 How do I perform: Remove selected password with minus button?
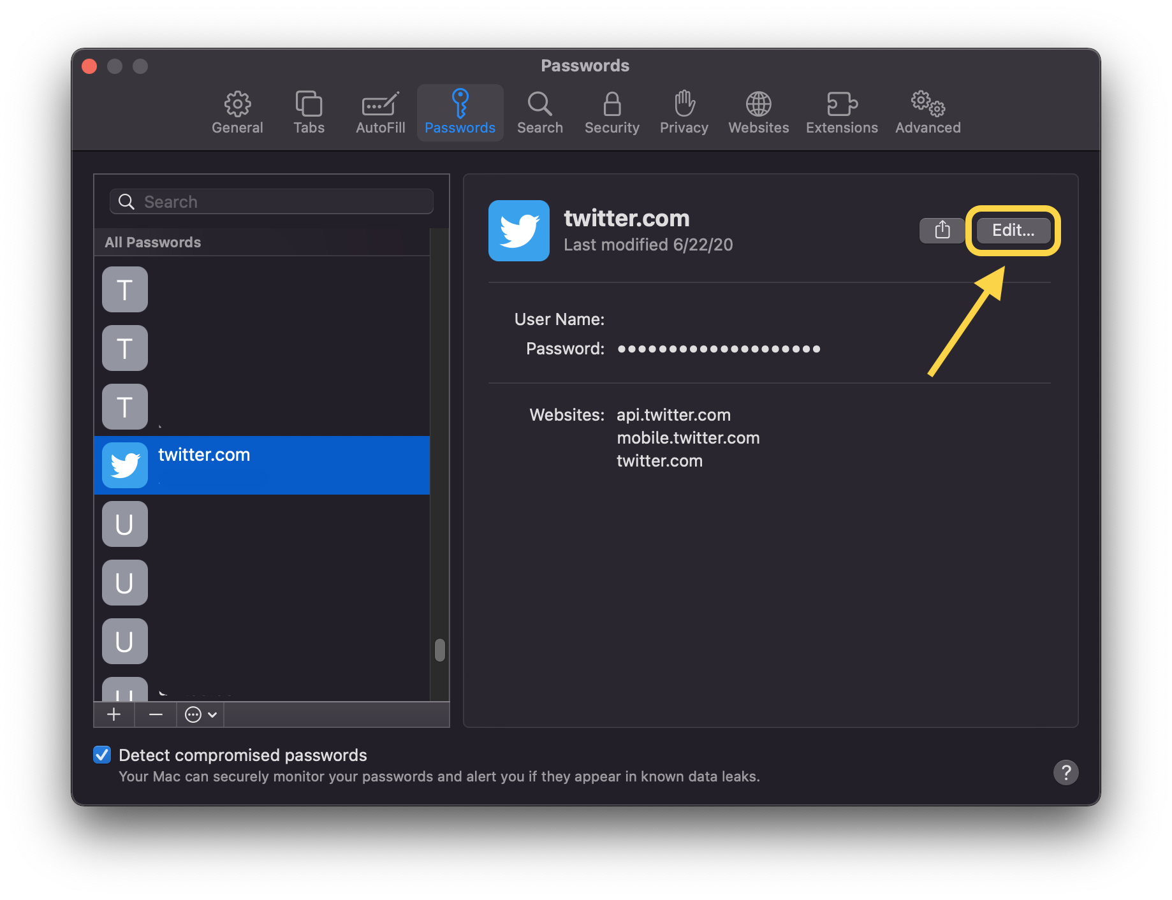(156, 715)
